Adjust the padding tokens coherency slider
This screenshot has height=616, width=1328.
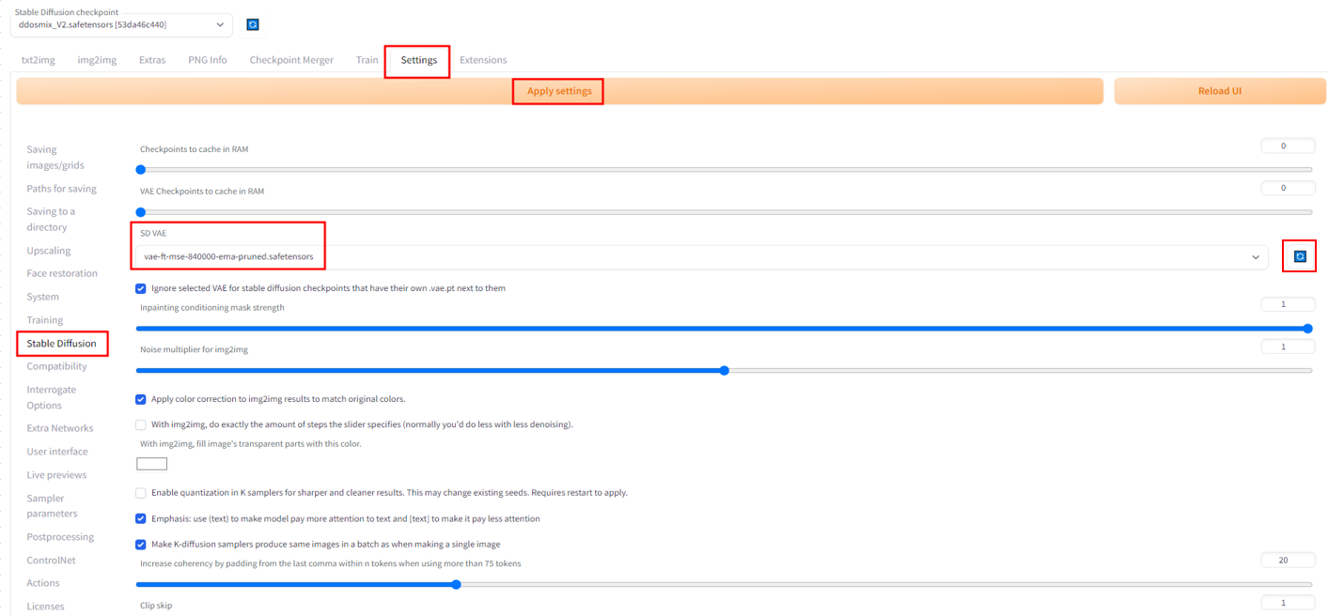724,584
